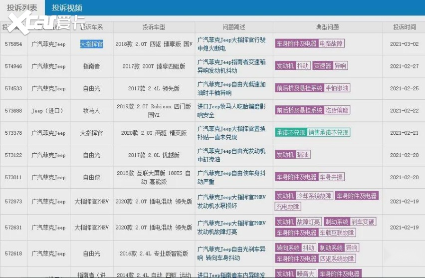Image resolution: width=425 pixels, height=278 pixels.
Task: Click the 牧马人 series name
Action: (91, 111)
